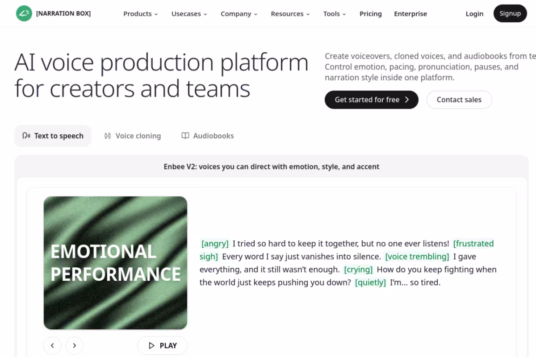Switch to the Voice cloning tab
The width and height of the screenshot is (536, 357).
132,136
